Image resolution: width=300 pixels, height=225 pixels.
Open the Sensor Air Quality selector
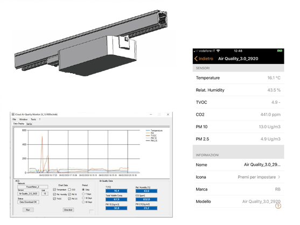click(x=29, y=194)
